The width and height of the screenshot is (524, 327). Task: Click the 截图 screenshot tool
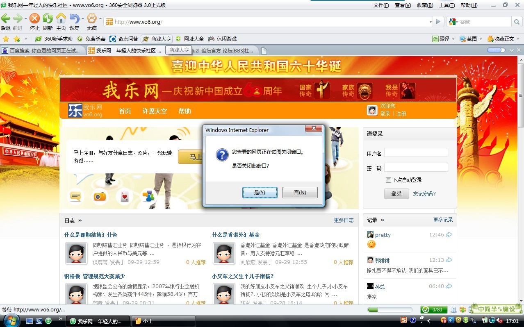pos(468,39)
